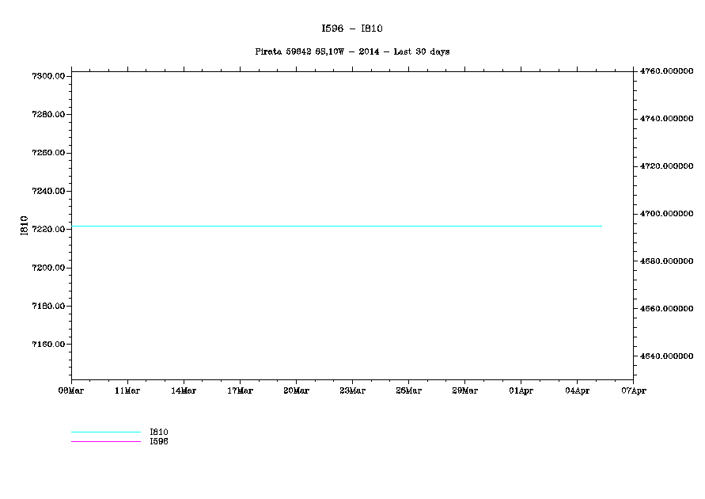705x499 pixels.
Task: Click the 7300.00 left axis value
Action: (x=48, y=76)
